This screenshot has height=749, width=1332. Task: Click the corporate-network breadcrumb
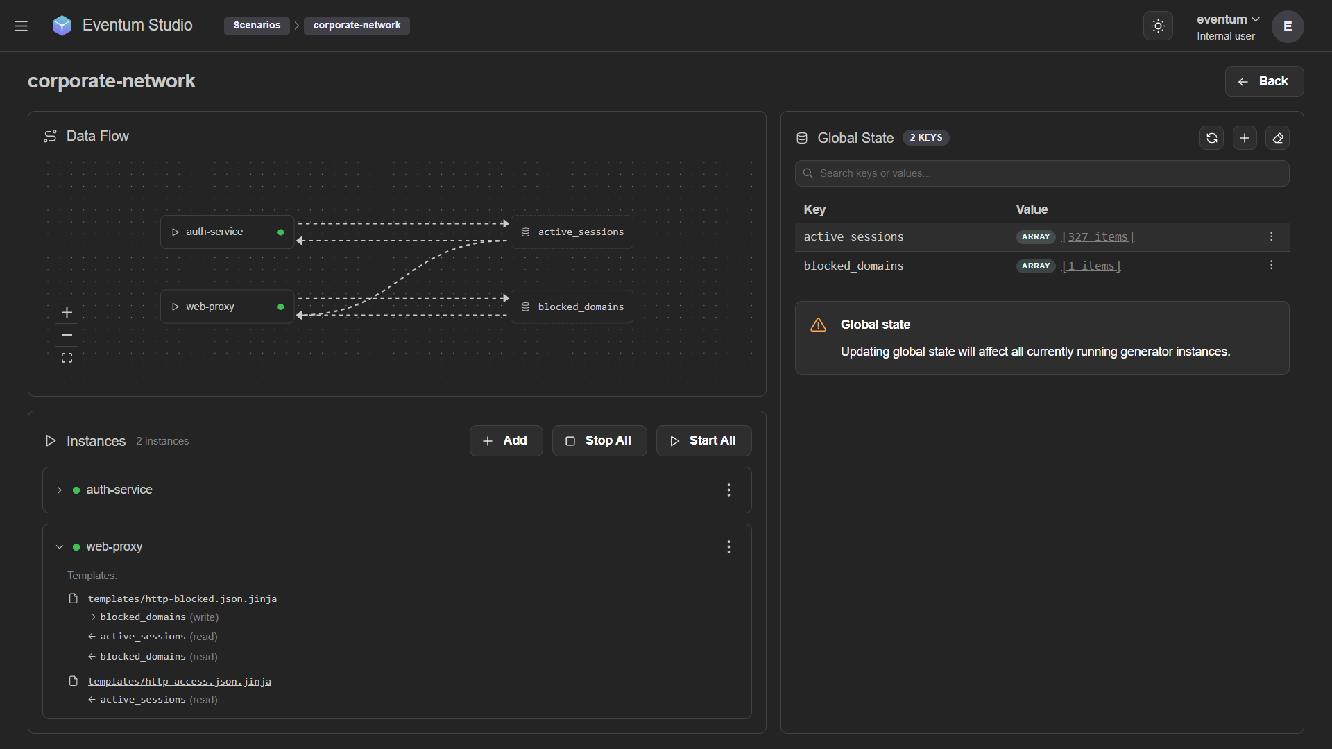tap(357, 26)
